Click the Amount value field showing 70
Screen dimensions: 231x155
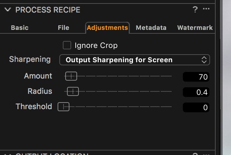196,77
